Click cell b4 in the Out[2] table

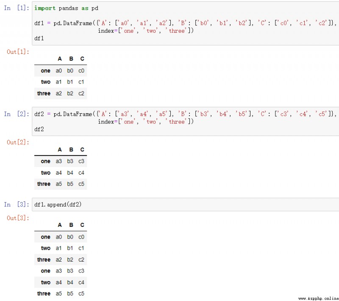point(70,173)
